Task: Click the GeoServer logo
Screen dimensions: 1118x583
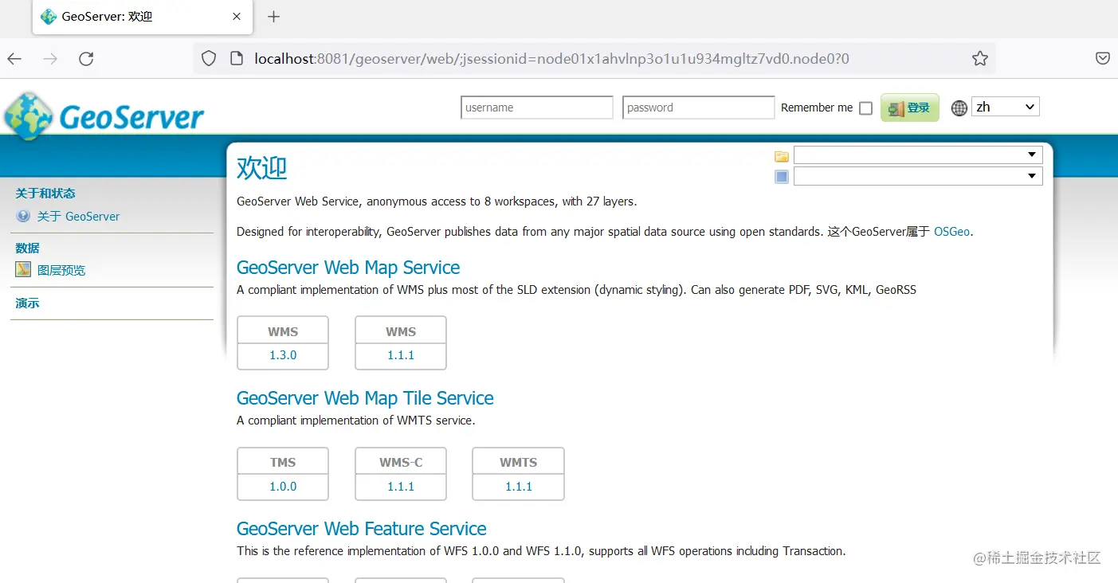Action: click(104, 116)
